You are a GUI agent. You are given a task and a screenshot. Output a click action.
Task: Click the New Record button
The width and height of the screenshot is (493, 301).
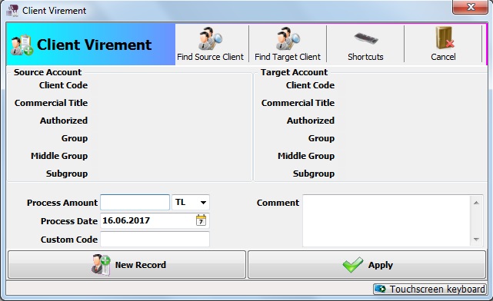click(127, 265)
